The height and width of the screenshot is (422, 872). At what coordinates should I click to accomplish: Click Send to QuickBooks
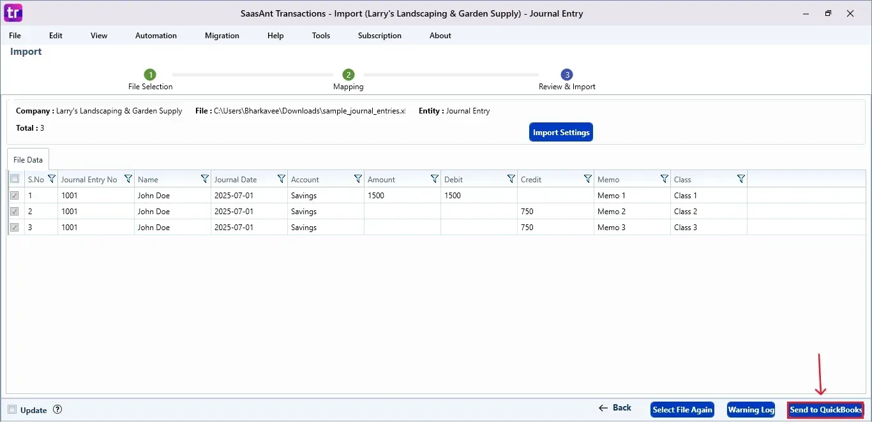(x=826, y=410)
